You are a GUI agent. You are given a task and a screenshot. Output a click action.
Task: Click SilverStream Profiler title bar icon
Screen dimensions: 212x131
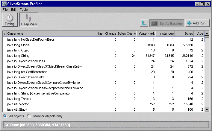tap(4, 4)
